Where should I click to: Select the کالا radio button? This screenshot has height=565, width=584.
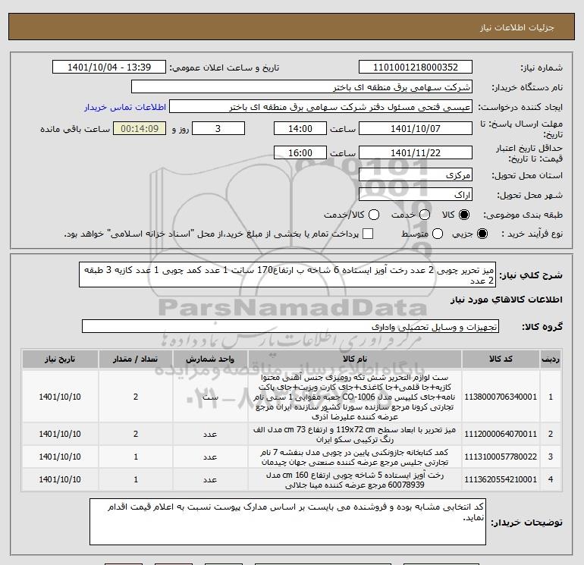click(x=464, y=215)
